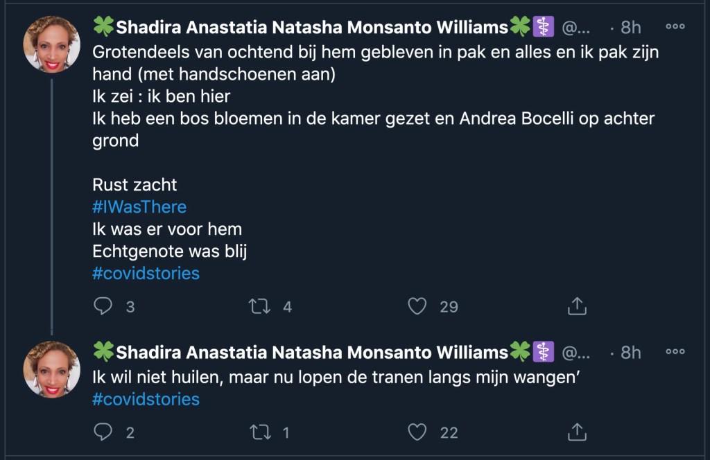Screen dimensions: 710x460
Task: Reply to the first tweet
Action: pyautogui.click(x=103, y=306)
